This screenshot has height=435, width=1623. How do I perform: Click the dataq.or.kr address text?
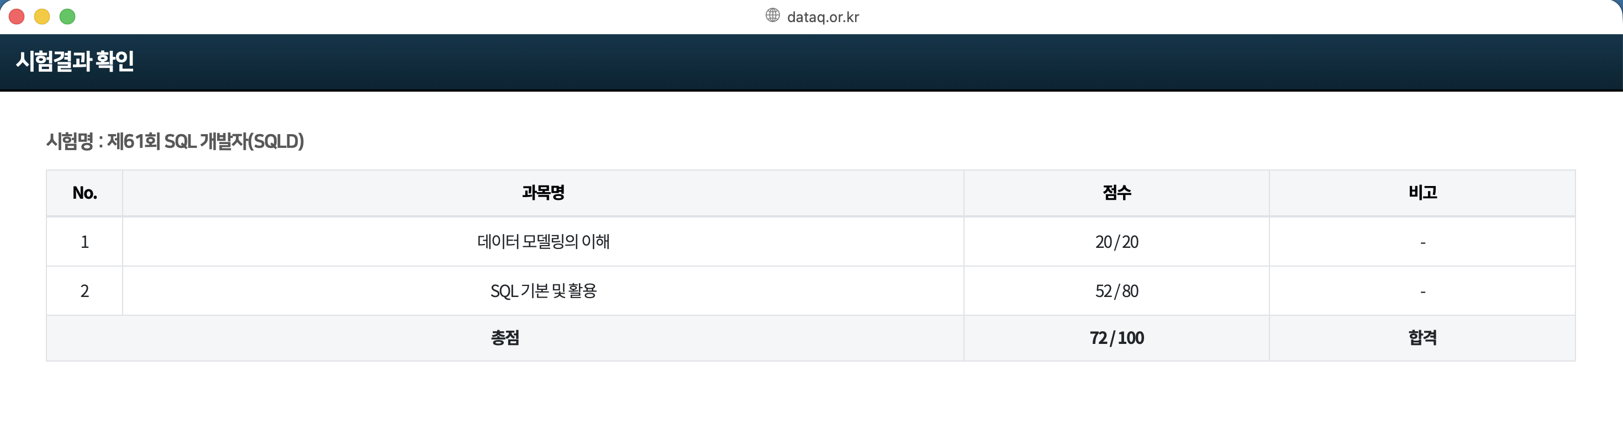pos(823,17)
